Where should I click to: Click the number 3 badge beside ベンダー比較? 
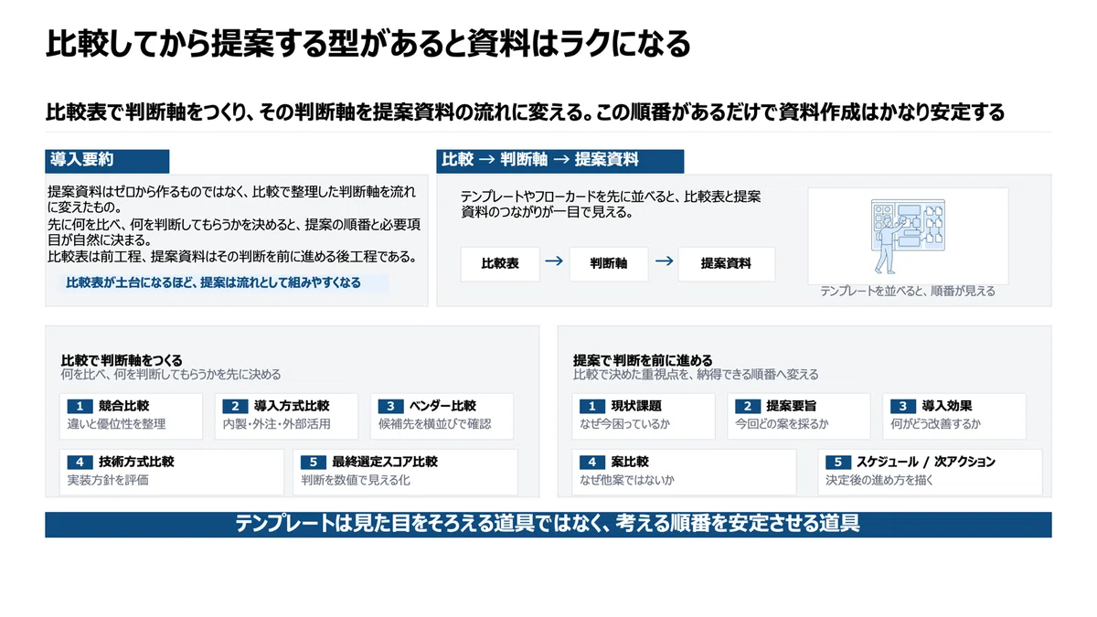coord(391,406)
